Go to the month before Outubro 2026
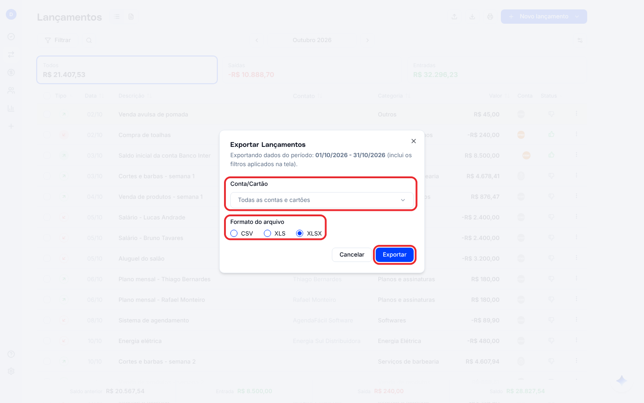Image resolution: width=644 pixels, height=403 pixels. [257, 40]
